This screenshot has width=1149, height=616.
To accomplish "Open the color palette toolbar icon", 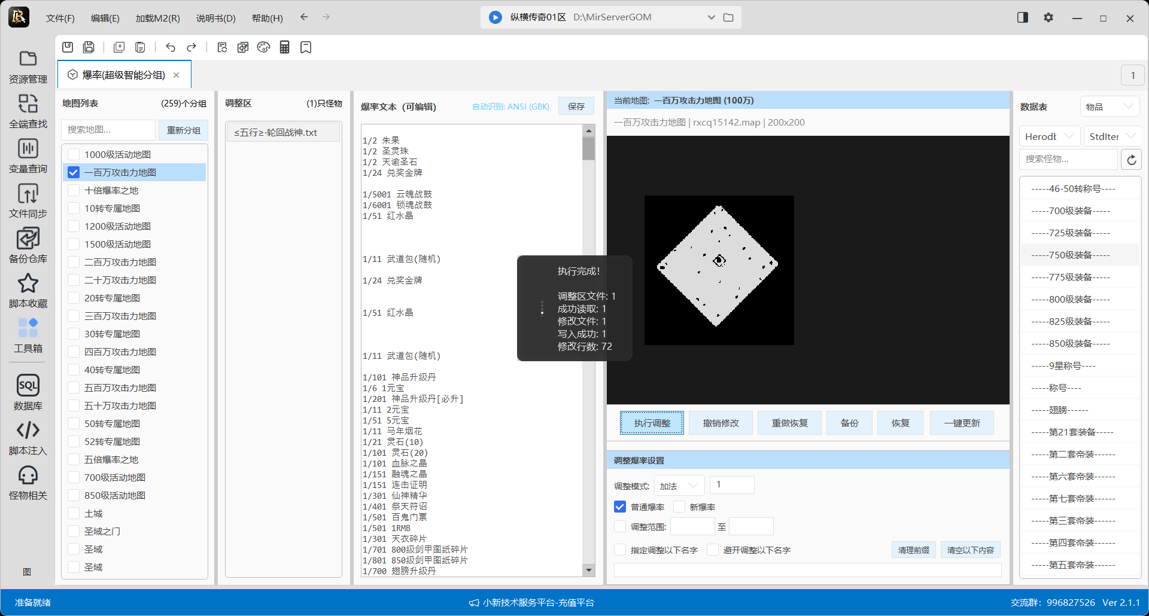I will 263,47.
